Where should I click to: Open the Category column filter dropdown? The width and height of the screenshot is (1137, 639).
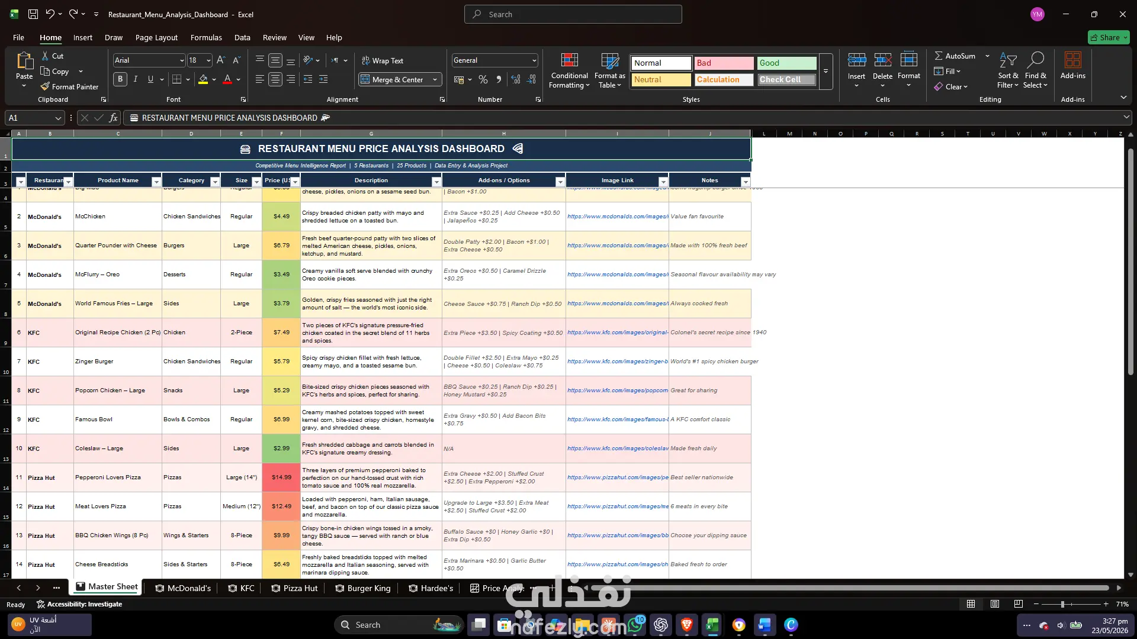[215, 182]
